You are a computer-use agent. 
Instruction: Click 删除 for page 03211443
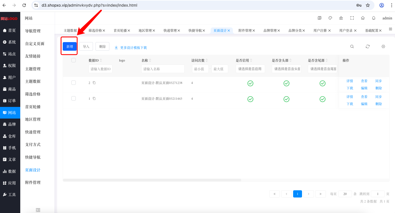click(379, 104)
